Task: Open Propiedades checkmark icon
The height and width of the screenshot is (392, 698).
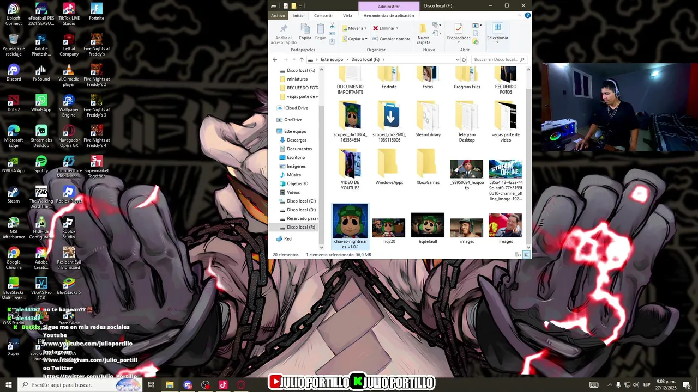Action: click(458, 28)
